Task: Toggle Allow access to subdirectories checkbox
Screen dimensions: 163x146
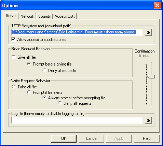Action: [13, 40]
